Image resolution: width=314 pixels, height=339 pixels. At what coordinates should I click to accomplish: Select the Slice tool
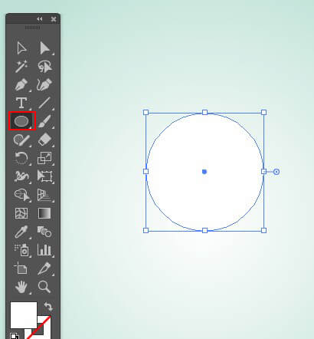44,268
